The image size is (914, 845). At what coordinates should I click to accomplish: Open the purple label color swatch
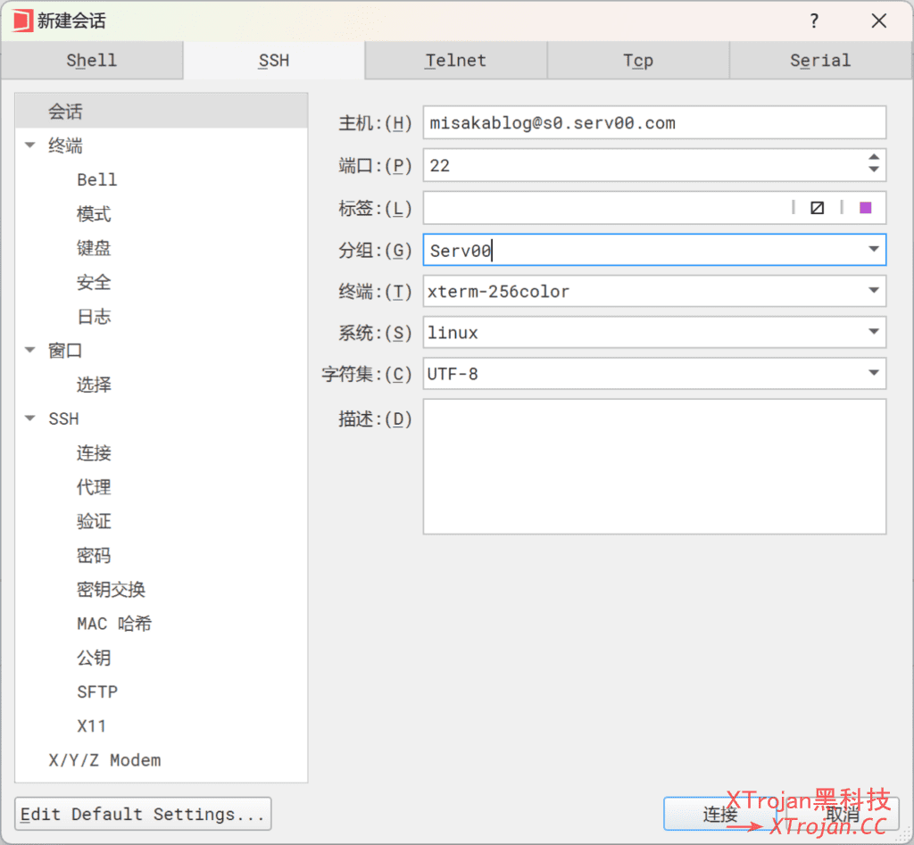865,207
